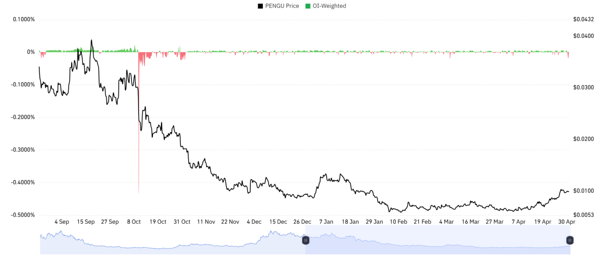The image size is (604, 269).
Task: Click the $0.0053 price axis label
Action: click(583, 215)
